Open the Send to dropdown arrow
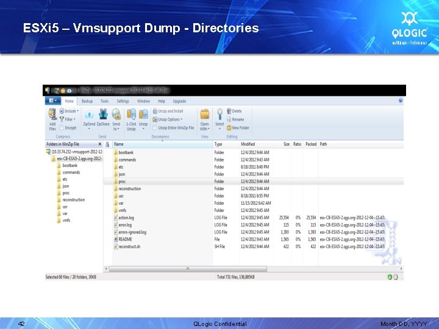This screenshot has width=439, height=329. tap(118, 129)
